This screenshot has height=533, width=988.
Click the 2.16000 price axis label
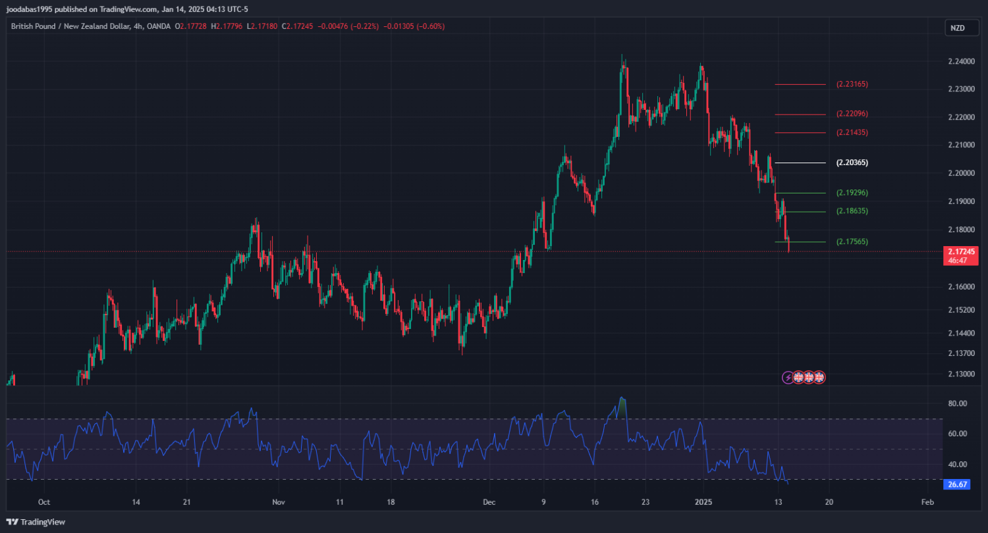pyautogui.click(x=961, y=287)
